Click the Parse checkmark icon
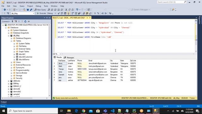 click(x=59, y=13)
